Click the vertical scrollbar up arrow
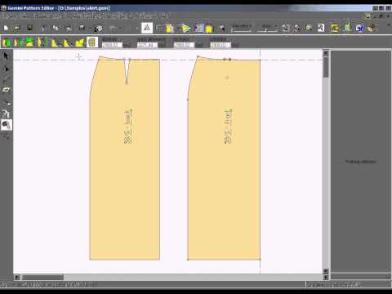The width and height of the screenshot is (392, 294). (326, 53)
